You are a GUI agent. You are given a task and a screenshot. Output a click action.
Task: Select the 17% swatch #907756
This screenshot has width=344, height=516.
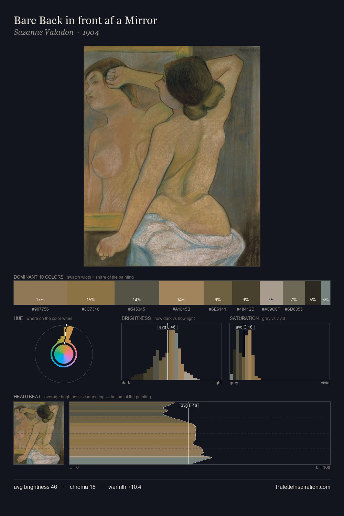40,293
